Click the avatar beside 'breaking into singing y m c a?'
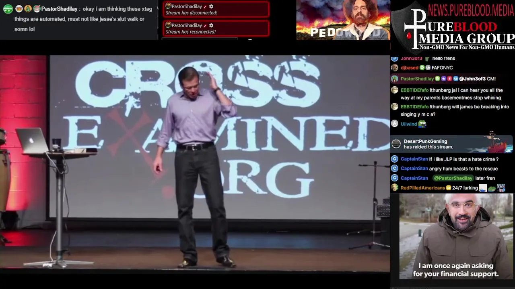 coord(395,107)
